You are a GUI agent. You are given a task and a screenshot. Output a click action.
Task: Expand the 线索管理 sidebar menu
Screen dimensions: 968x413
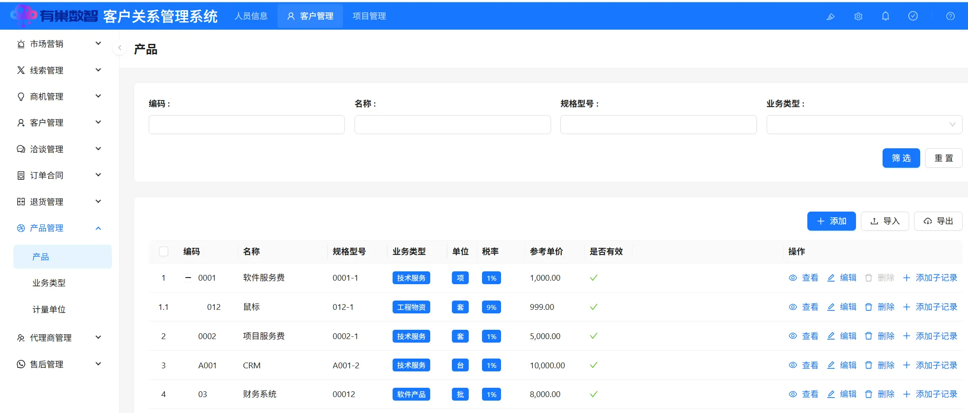98,70
